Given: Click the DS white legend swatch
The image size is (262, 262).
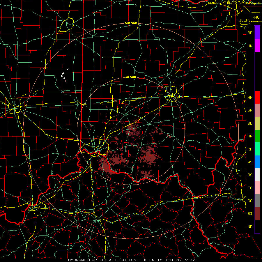Looking at the screenshot, I should click(x=257, y=175).
